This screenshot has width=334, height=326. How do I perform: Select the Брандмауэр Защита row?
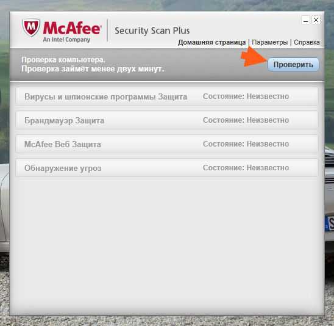click(x=166, y=120)
